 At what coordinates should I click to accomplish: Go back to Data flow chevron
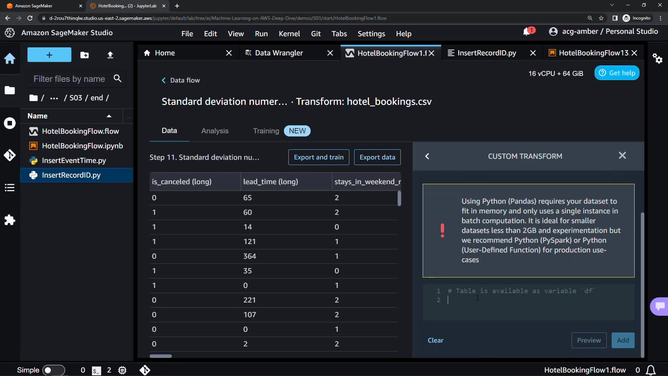(x=164, y=80)
